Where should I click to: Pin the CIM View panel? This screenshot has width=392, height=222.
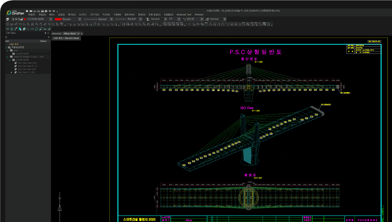(x=45, y=33)
